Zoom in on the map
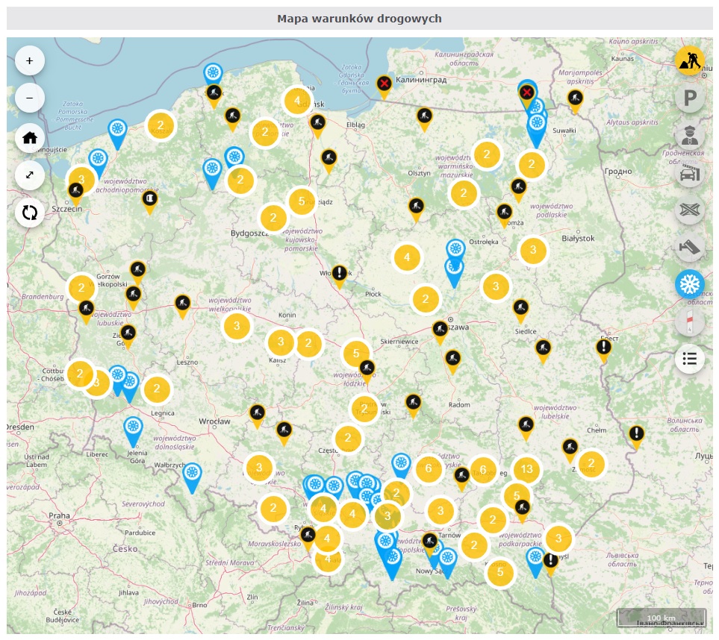This screenshot has height=640, width=719. pyautogui.click(x=30, y=60)
